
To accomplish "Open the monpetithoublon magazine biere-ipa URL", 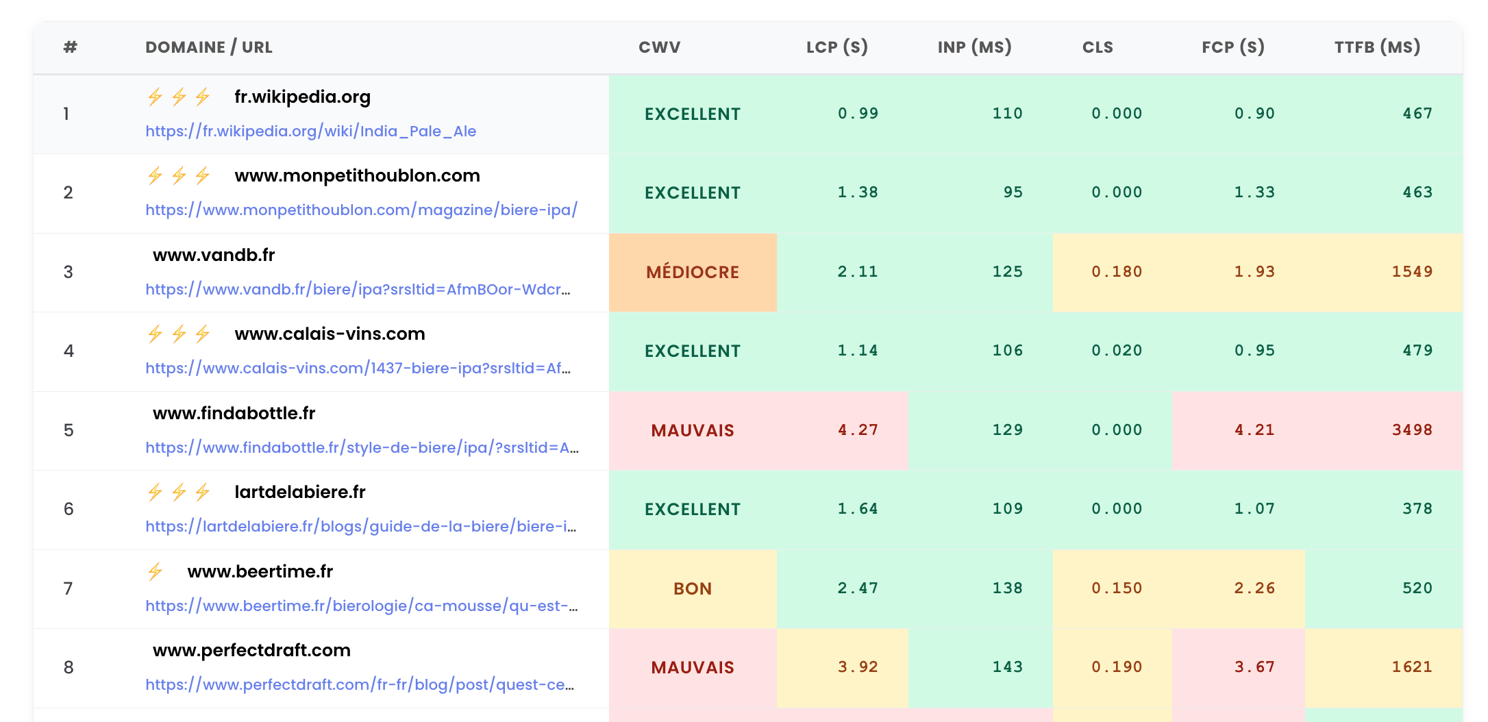I will tap(361, 210).
